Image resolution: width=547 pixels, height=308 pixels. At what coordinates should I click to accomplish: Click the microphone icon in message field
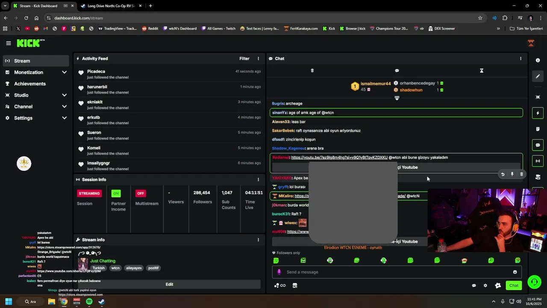click(x=279, y=272)
